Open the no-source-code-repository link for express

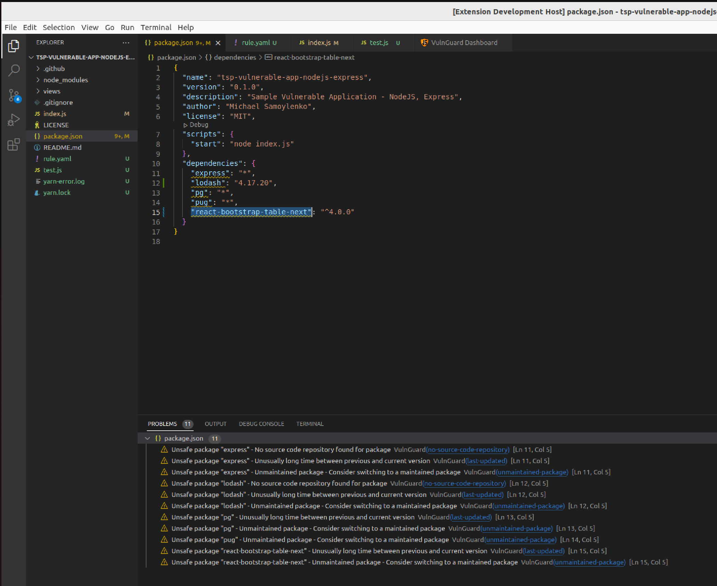[x=467, y=449]
